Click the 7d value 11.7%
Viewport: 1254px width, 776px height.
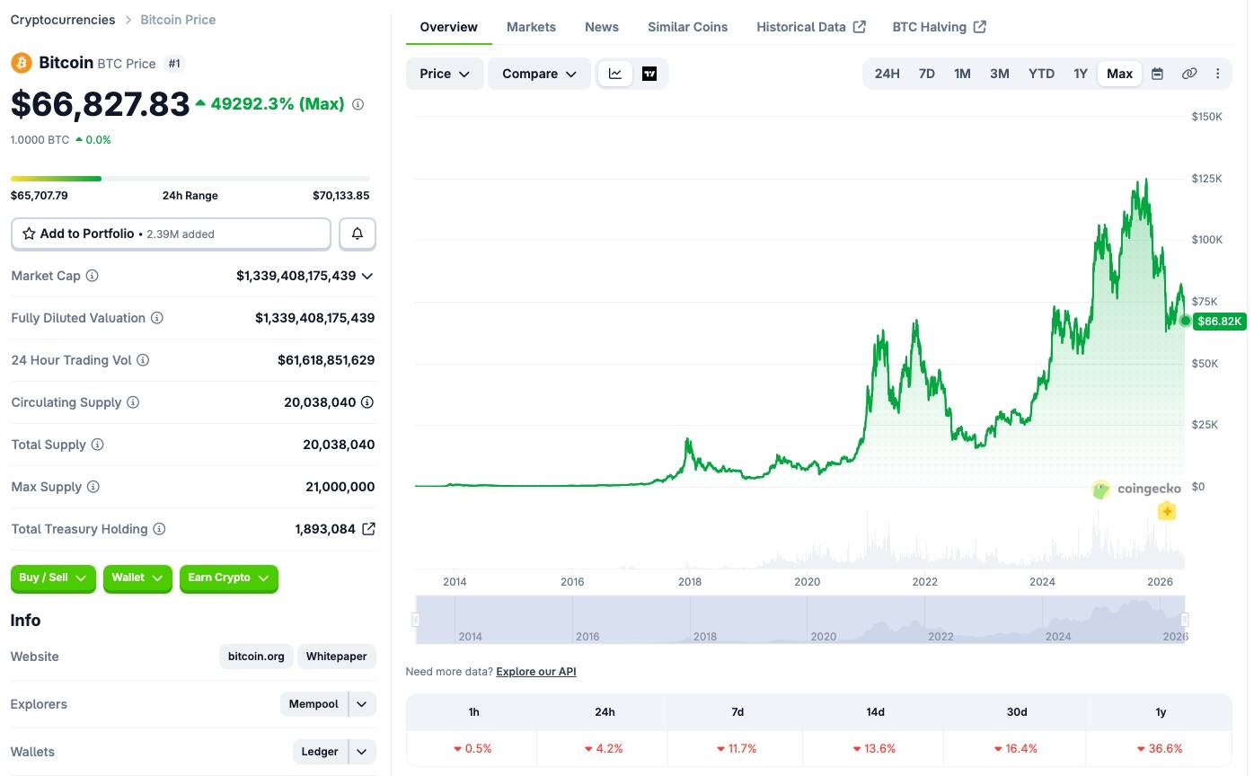pos(737,748)
